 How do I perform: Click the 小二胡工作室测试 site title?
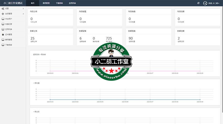tap(13, 3)
